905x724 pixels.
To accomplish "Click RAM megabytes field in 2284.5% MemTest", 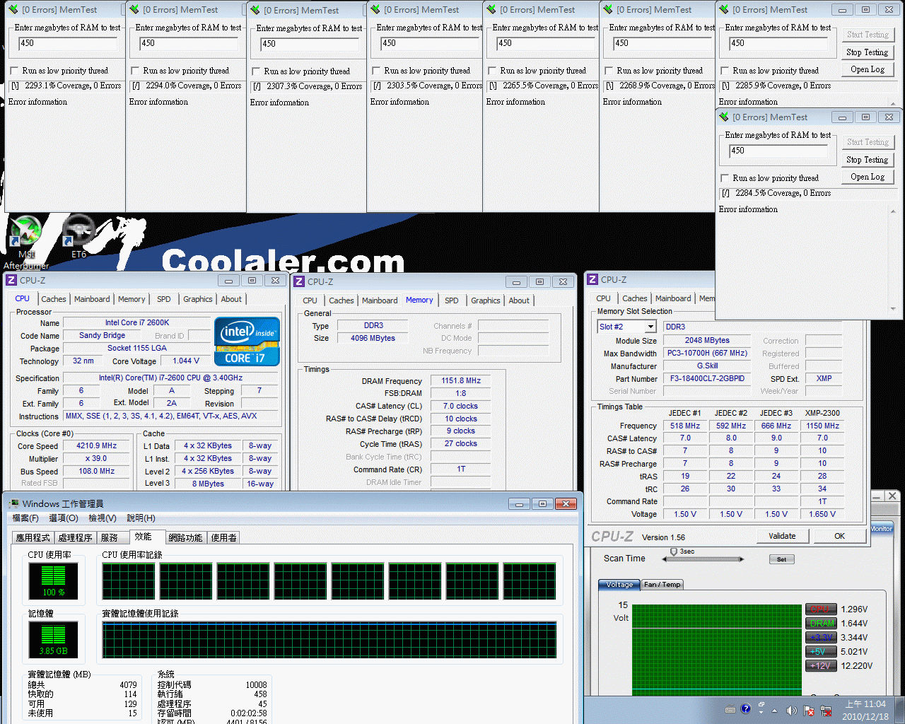I will click(x=778, y=151).
